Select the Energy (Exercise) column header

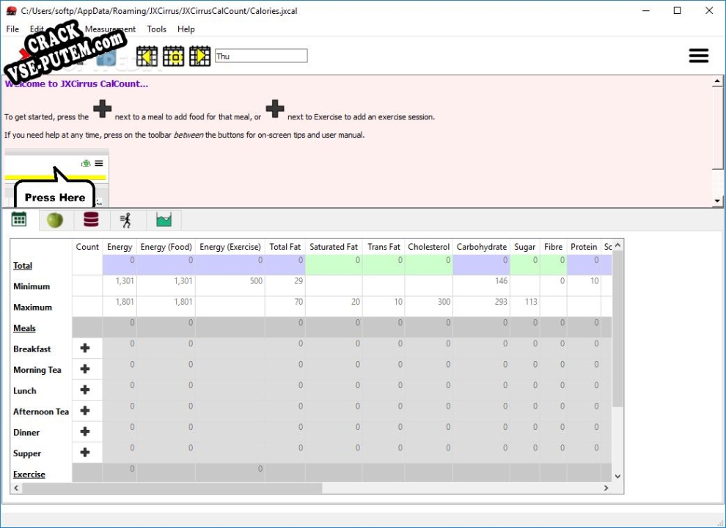[x=230, y=247]
